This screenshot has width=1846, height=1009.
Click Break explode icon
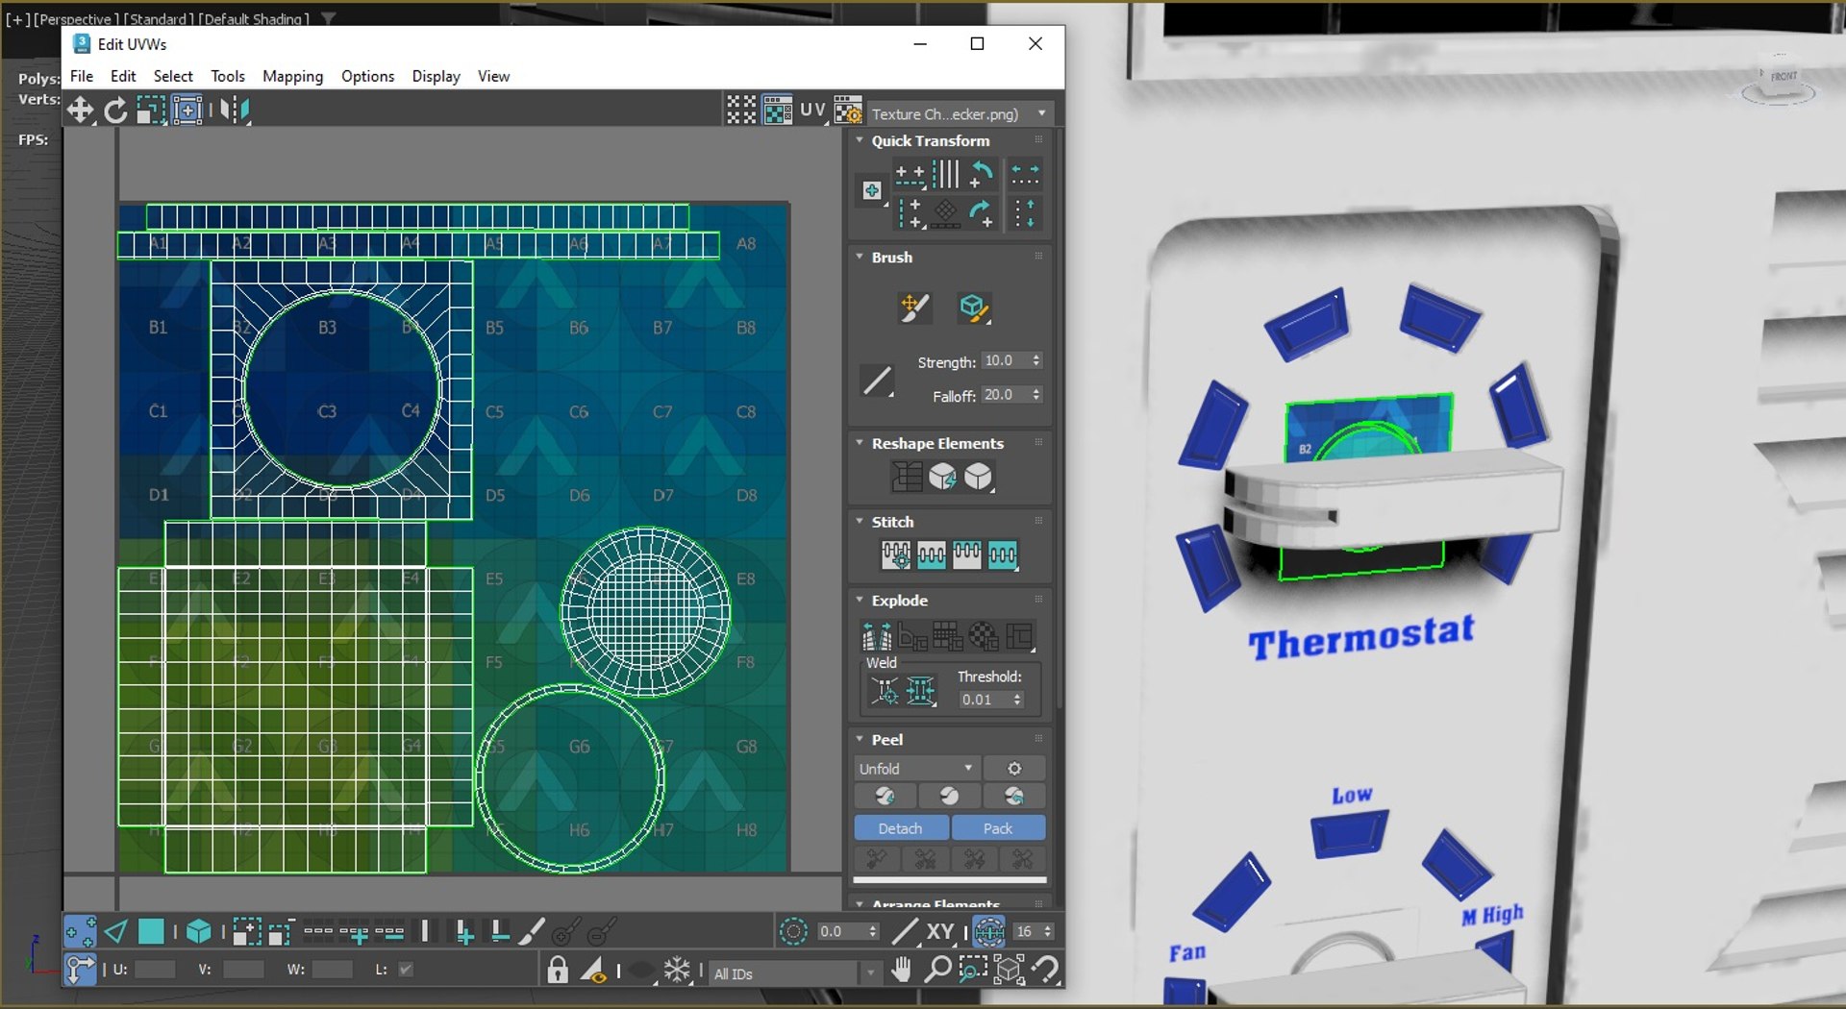coord(877,637)
